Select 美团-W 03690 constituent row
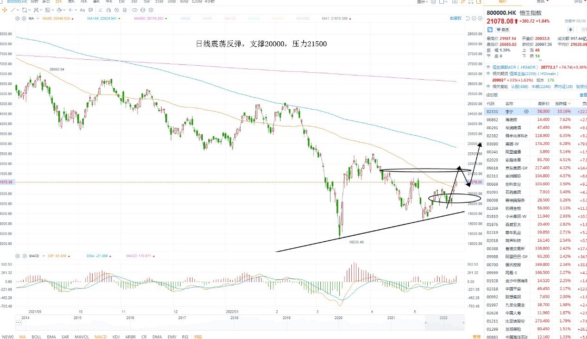The image size is (587, 339). pos(536,144)
